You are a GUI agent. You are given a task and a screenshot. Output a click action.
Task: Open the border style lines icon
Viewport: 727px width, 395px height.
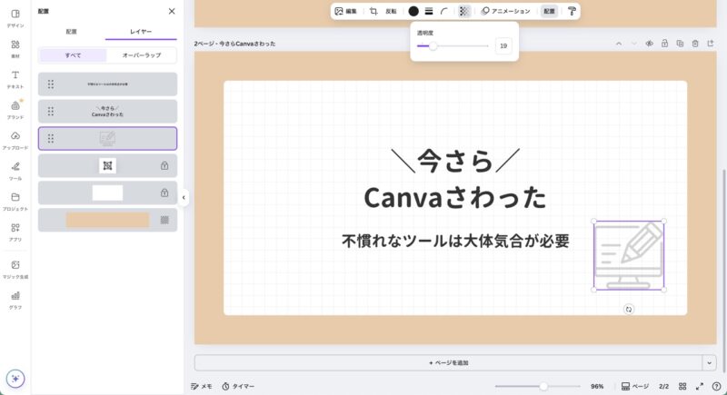tap(429, 11)
